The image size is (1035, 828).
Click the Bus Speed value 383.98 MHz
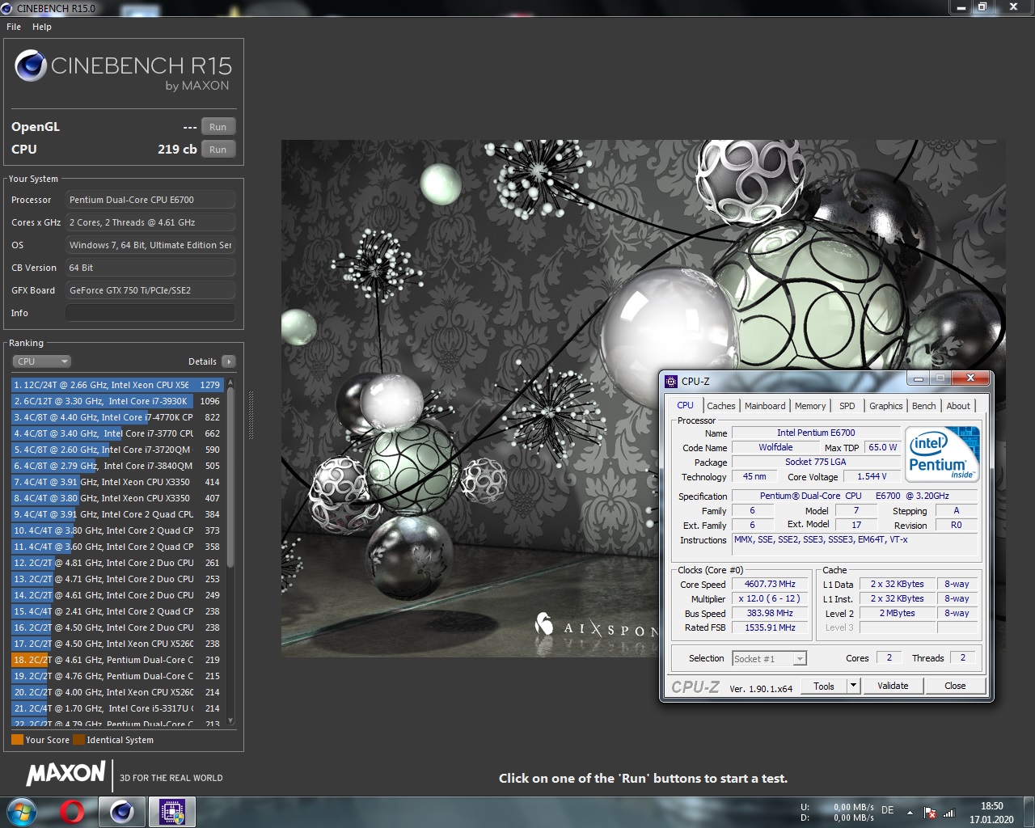[x=770, y=613]
